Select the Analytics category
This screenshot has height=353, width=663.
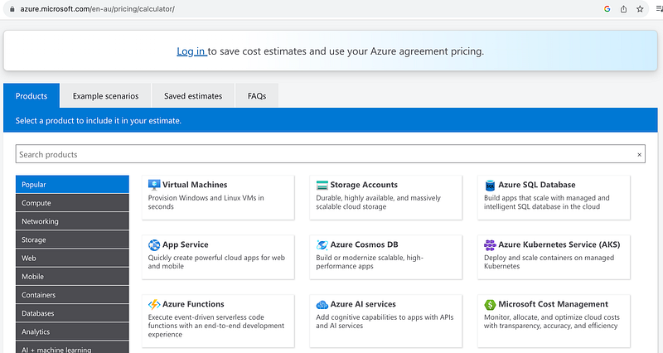pos(72,331)
